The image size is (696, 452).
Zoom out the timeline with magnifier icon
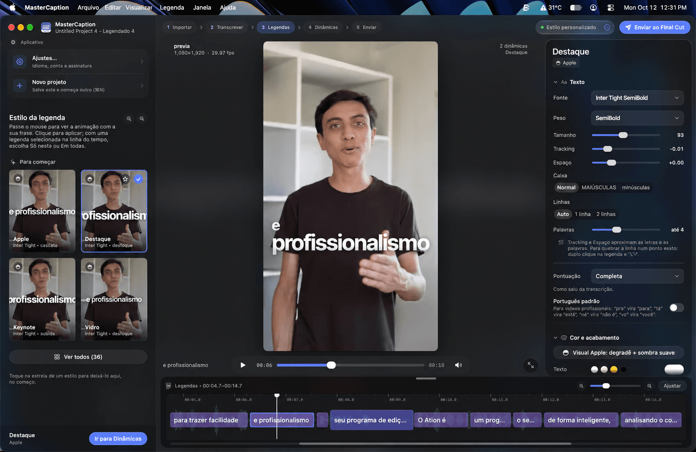pos(581,386)
